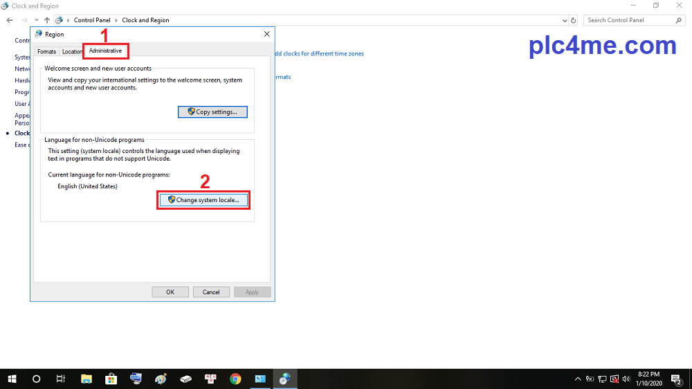Go back using the back arrow
Screen dimensions: 692x389
point(10,20)
